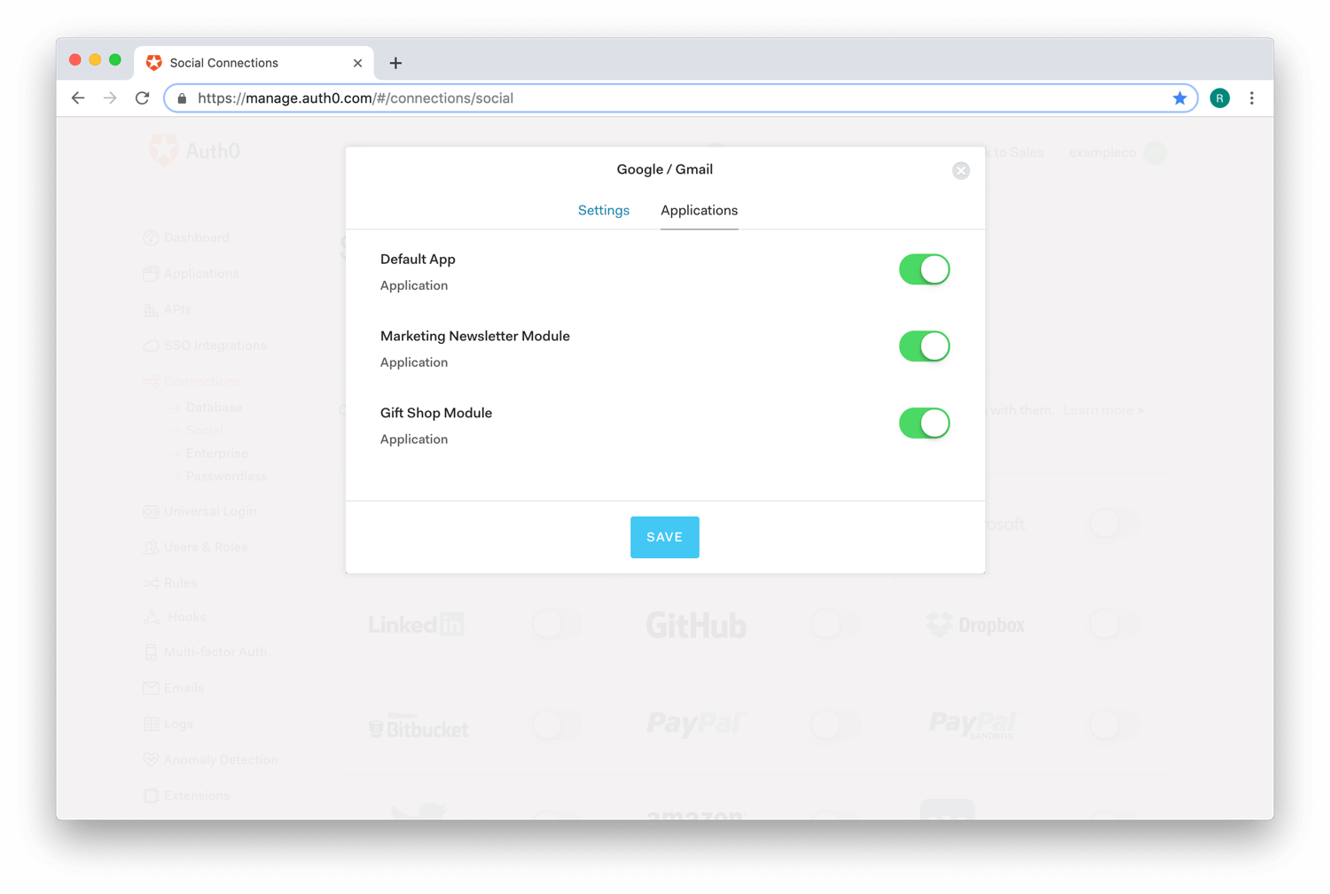Select the Applications tab in dialog

click(x=699, y=210)
